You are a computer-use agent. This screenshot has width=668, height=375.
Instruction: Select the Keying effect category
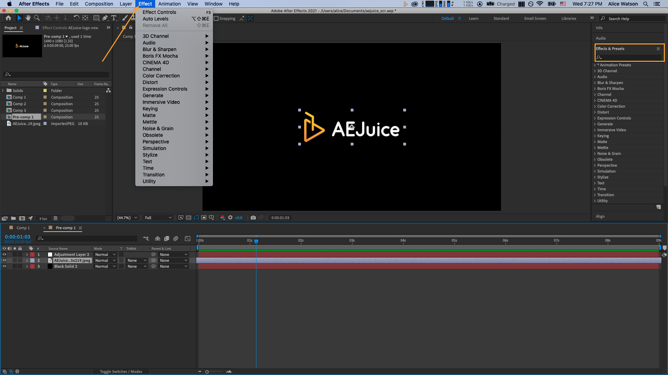click(150, 109)
